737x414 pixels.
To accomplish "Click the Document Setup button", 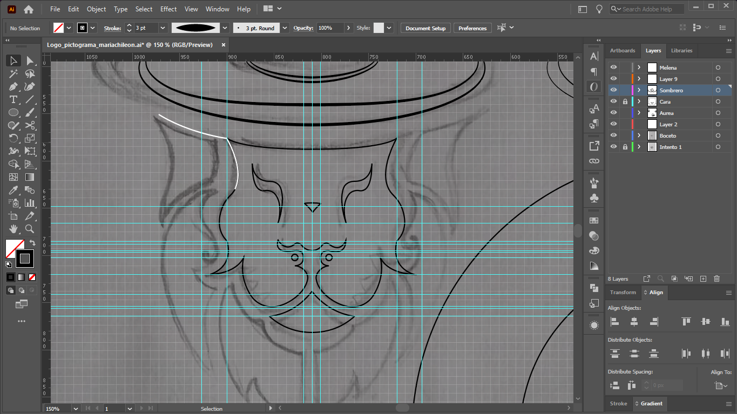I will 425,28.
